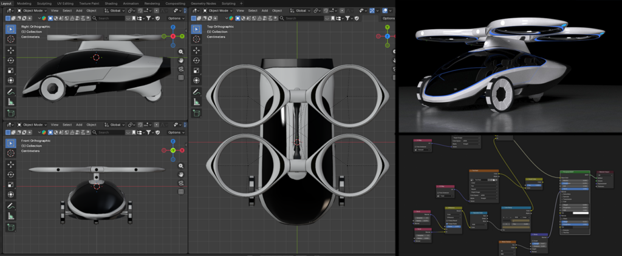Screen dimensions: 622x256
Task: Select the Measure tool in Right Orthographic viewport
Action: 11,102
